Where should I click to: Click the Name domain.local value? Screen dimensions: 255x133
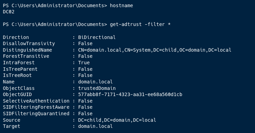pyautogui.click(x=95, y=82)
